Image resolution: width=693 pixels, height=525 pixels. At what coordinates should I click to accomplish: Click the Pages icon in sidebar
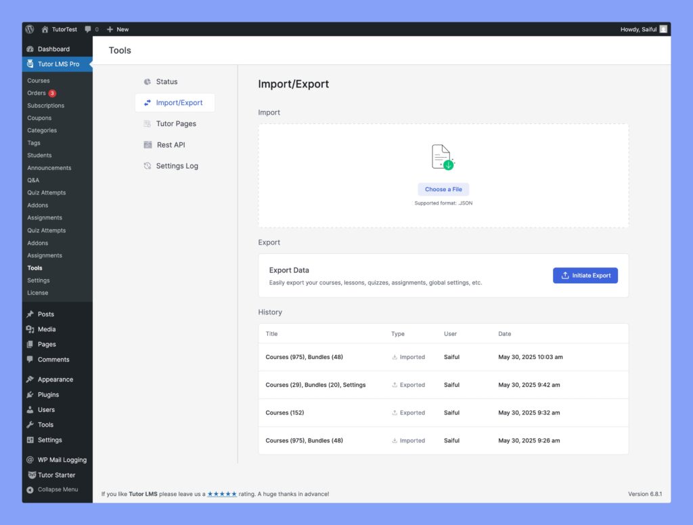30,344
